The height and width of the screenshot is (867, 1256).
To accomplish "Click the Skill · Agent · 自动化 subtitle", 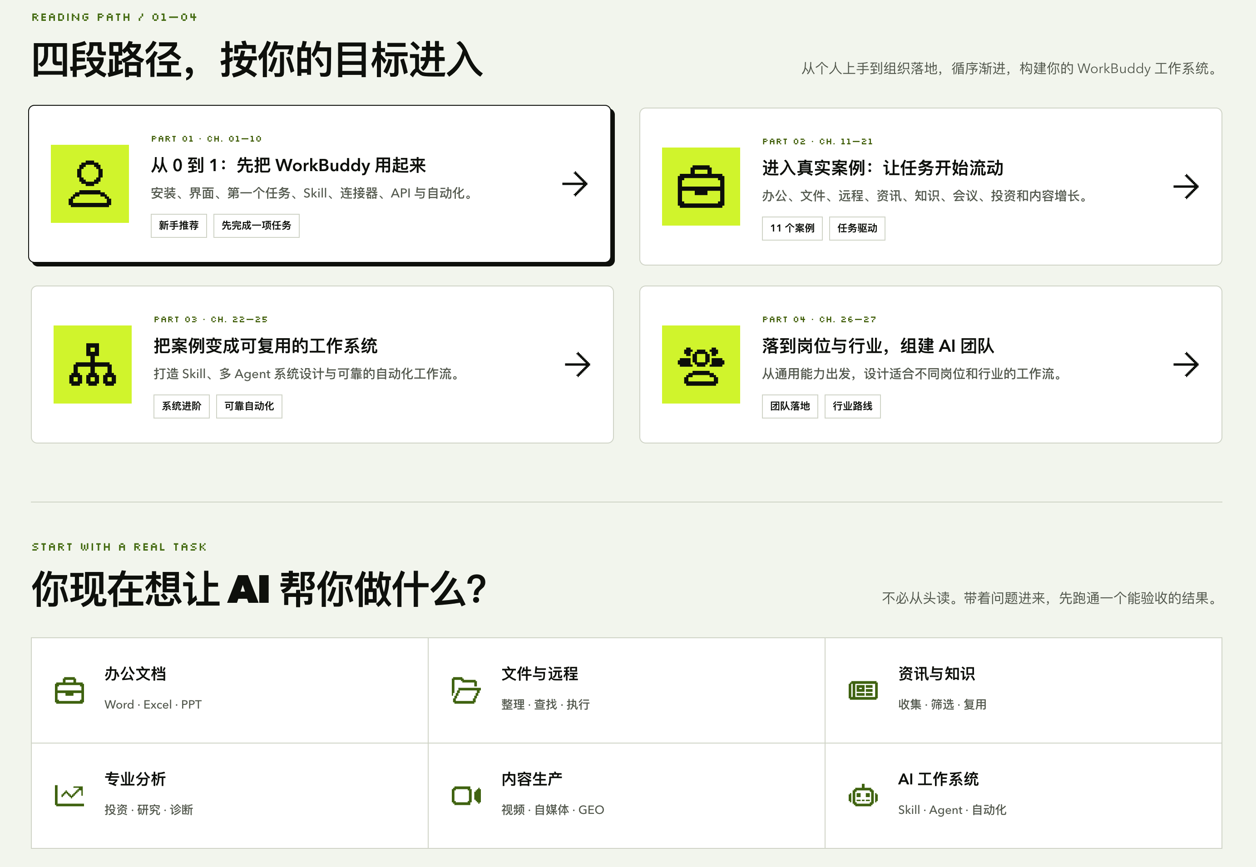I will point(952,810).
